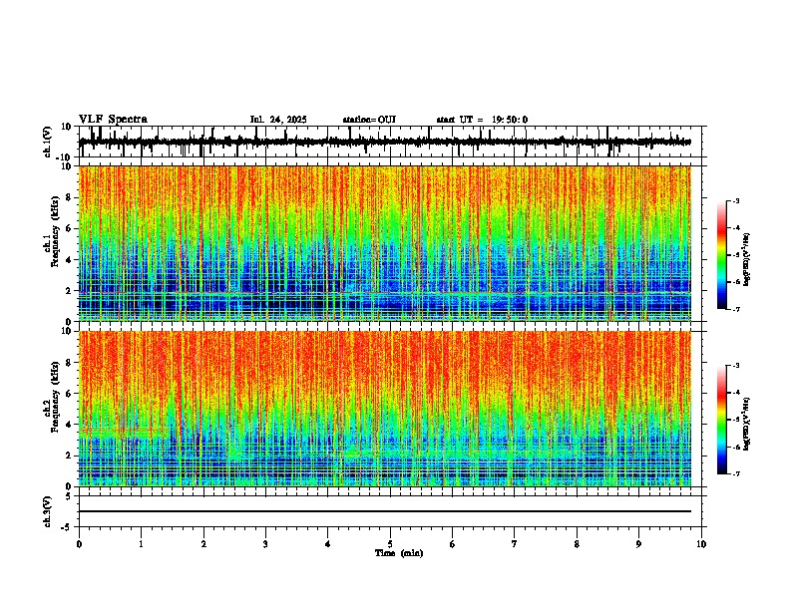
Task: Click the "station=OUJ" header label
Action: [369, 120]
